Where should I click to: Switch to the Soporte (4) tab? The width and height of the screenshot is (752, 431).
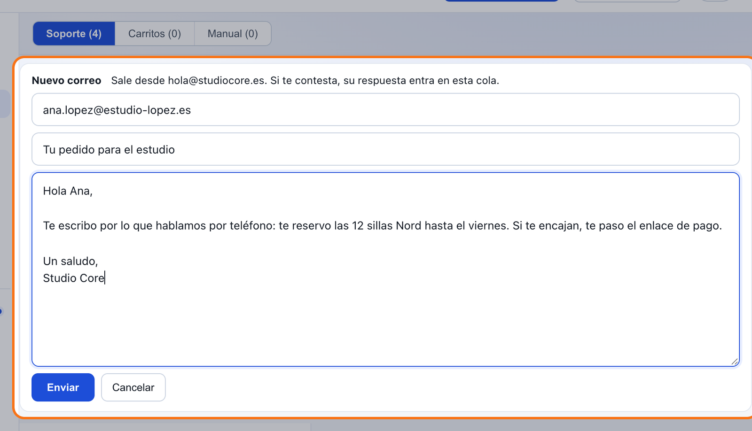click(74, 33)
